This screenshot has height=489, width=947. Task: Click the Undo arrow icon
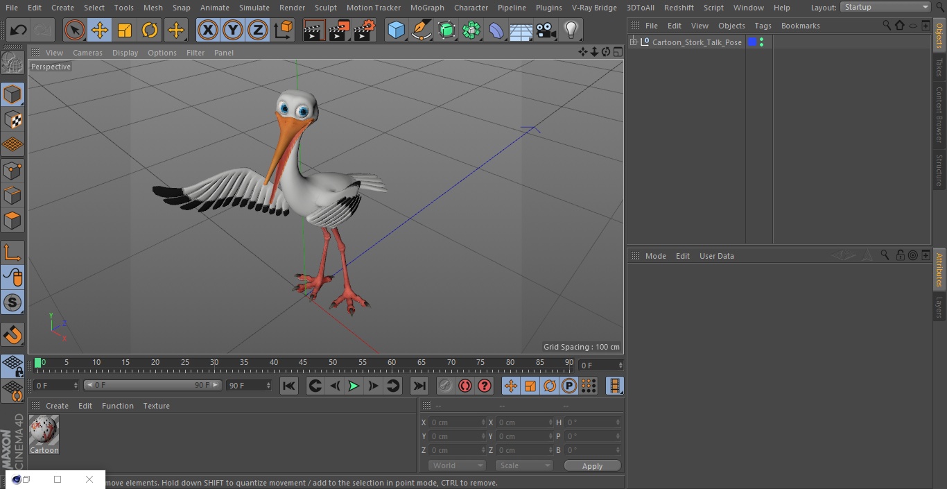tap(19, 30)
